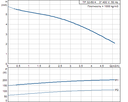Click the head curve start at zero flow
The width and height of the screenshot is (128, 102).
pyautogui.click(x=8, y=7)
